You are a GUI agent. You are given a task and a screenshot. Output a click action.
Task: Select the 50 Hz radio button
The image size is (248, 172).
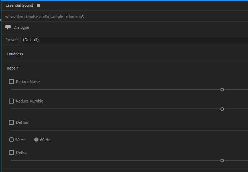click(11, 140)
